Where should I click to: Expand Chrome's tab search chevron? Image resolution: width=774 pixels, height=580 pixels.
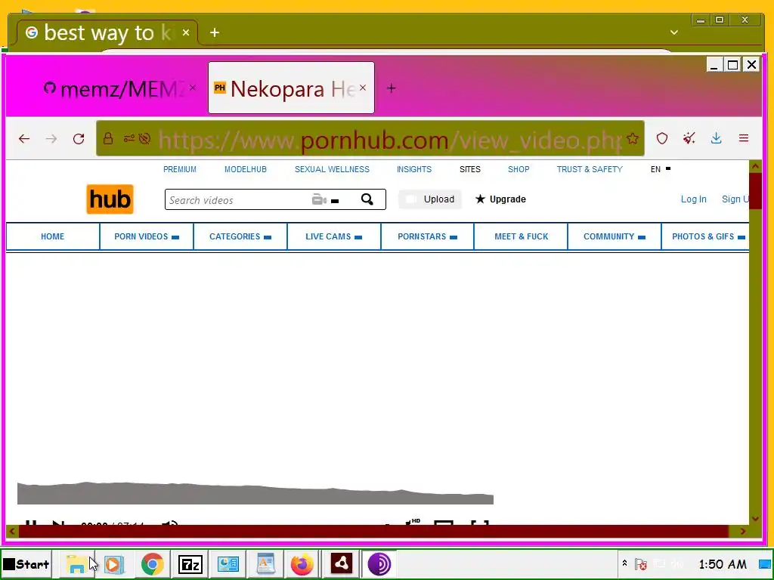[673, 32]
